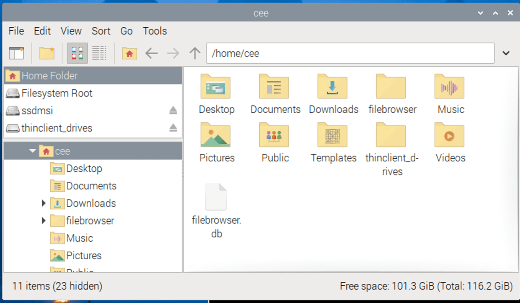Select Filesystem Root in the sidebar
Viewport: 520px width, 303px height.
click(57, 93)
